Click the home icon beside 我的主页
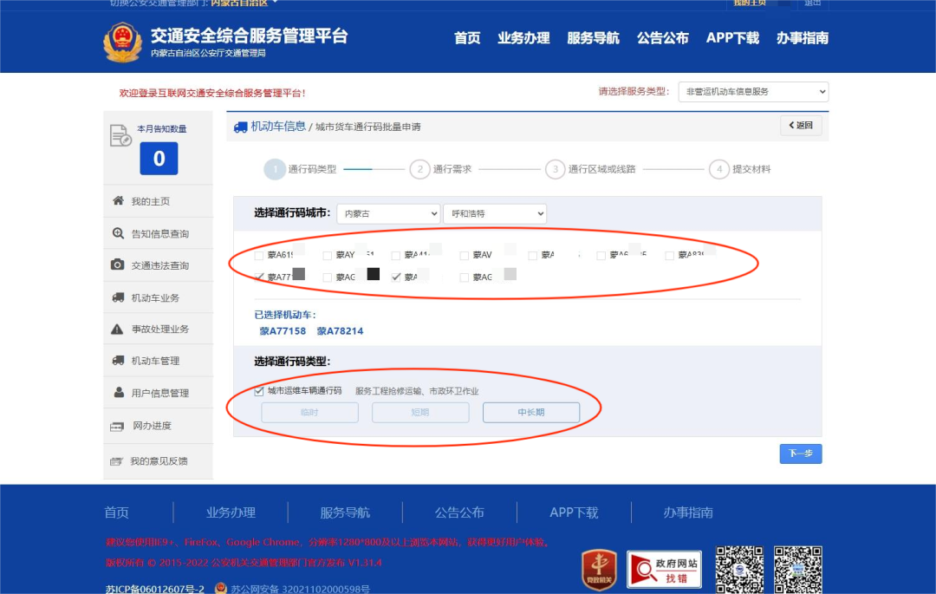Image resolution: width=936 pixels, height=594 pixels. tap(118, 201)
